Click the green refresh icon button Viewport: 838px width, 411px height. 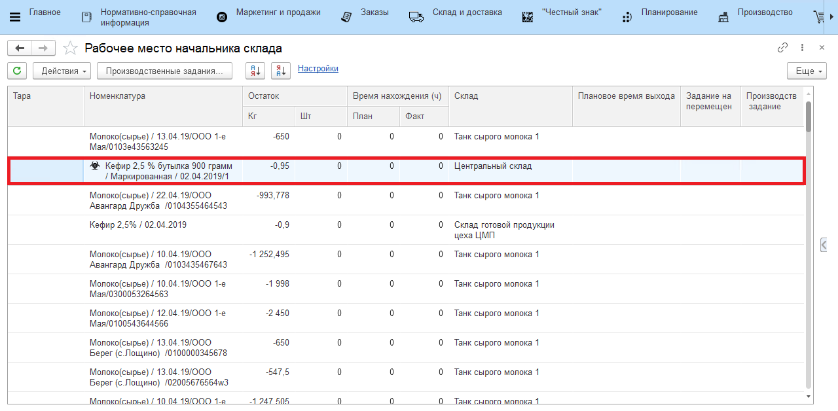click(16, 71)
